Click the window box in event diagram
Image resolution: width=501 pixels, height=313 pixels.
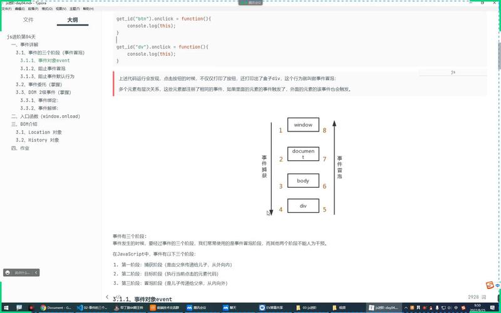click(303, 125)
